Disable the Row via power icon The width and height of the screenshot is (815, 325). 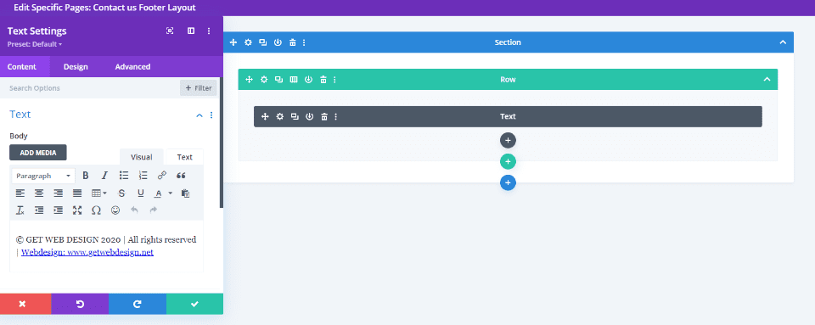click(x=309, y=80)
